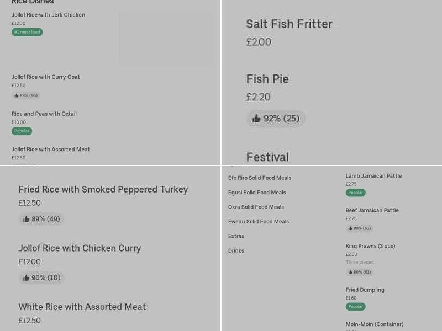Image resolution: width=442 pixels, height=331 pixels.
Task: Open the Lamb Jamaican Pattie item
Action: click(x=373, y=175)
